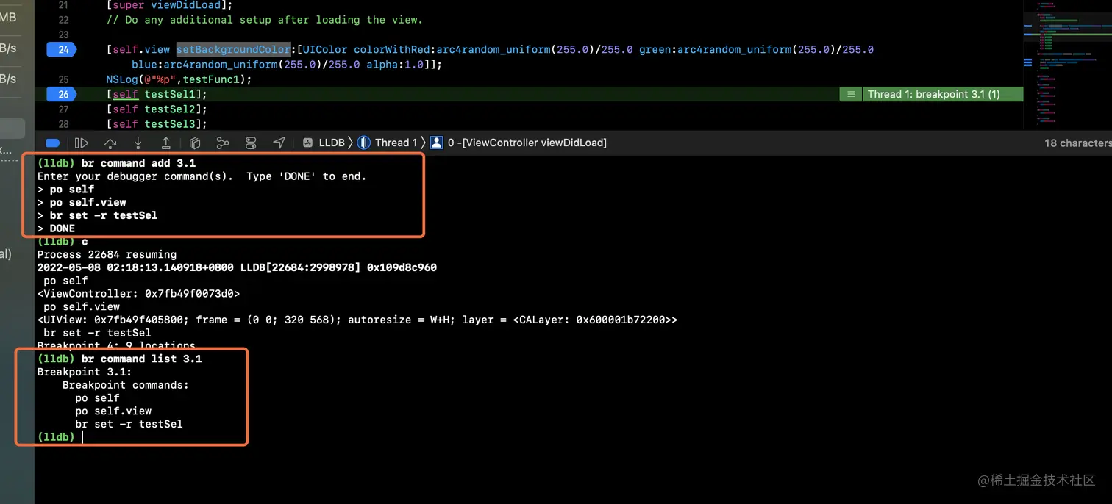Screen dimensions: 1112x504
Task: Open the Debug Memory Graph tool
Action: click(223, 143)
